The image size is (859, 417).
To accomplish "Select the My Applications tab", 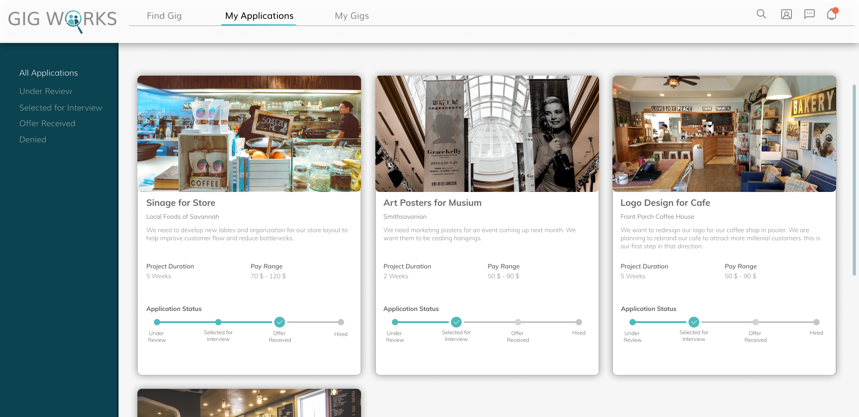I will (x=259, y=16).
